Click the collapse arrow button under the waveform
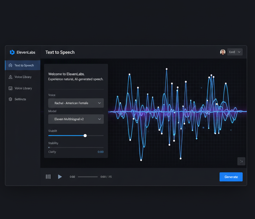 (241, 161)
